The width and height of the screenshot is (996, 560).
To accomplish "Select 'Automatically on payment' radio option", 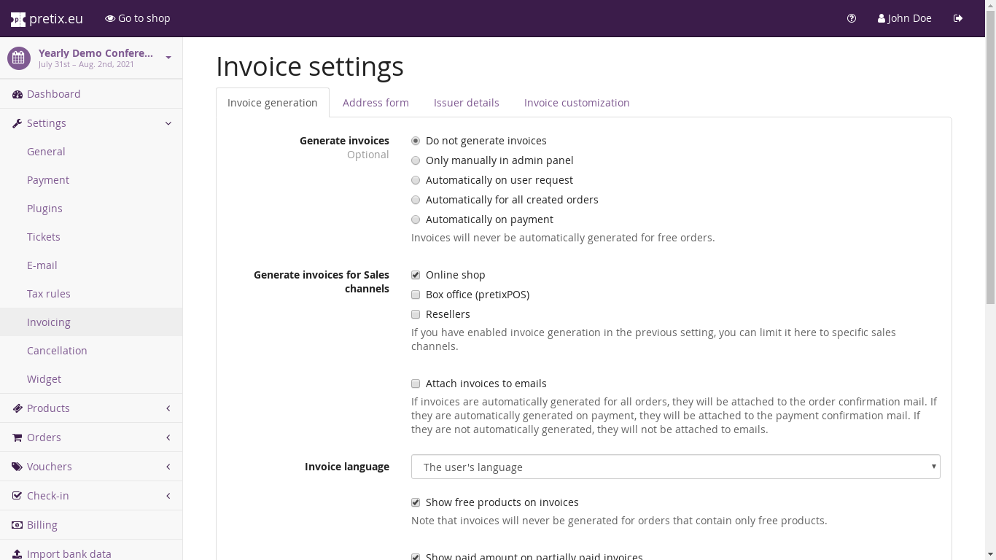I will point(416,219).
